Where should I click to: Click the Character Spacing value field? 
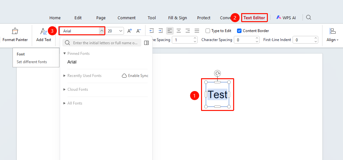coord(244,40)
